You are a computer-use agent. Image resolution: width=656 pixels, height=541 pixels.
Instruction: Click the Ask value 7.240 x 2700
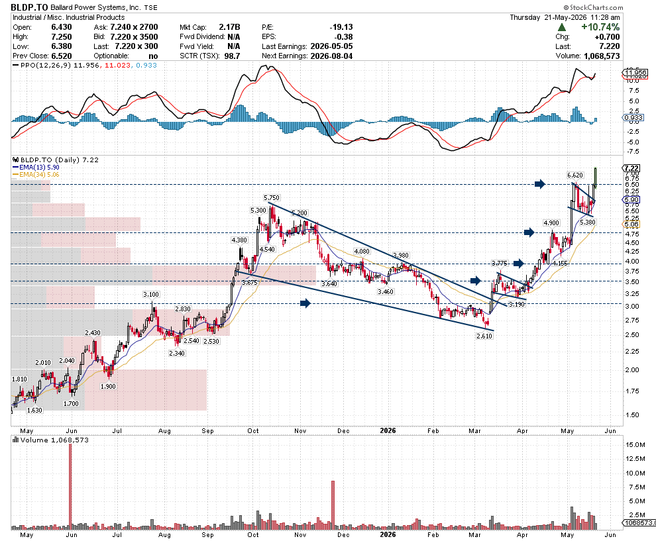(x=134, y=27)
